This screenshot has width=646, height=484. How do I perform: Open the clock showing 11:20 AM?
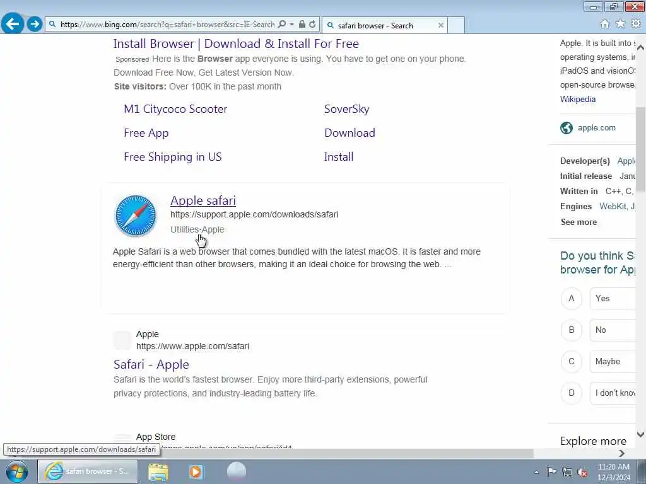(613, 472)
